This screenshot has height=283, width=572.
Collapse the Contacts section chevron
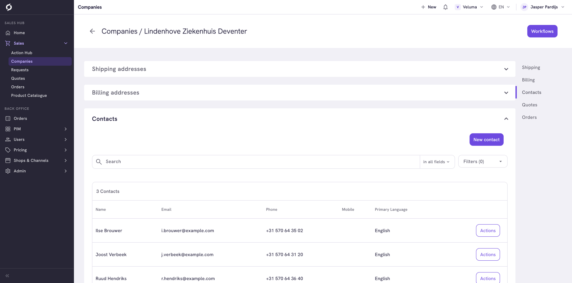506,119
